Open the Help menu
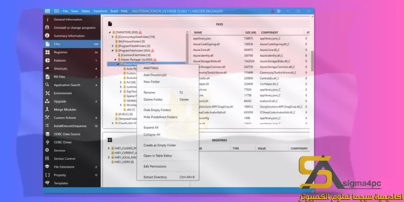404x202 pixels. coord(124,11)
